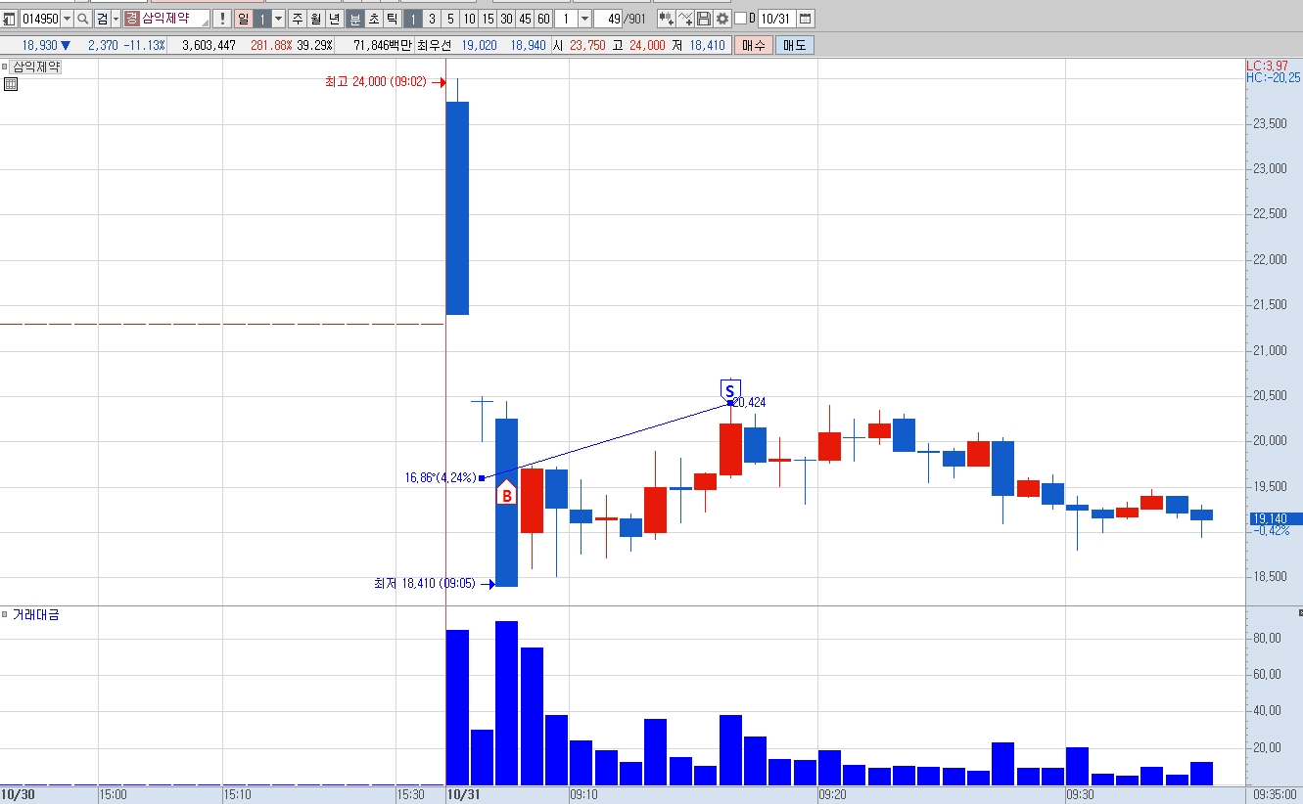Viewport: 1303px width, 804px height.
Task: Select the 일 daily chart period
Action: click(x=243, y=19)
